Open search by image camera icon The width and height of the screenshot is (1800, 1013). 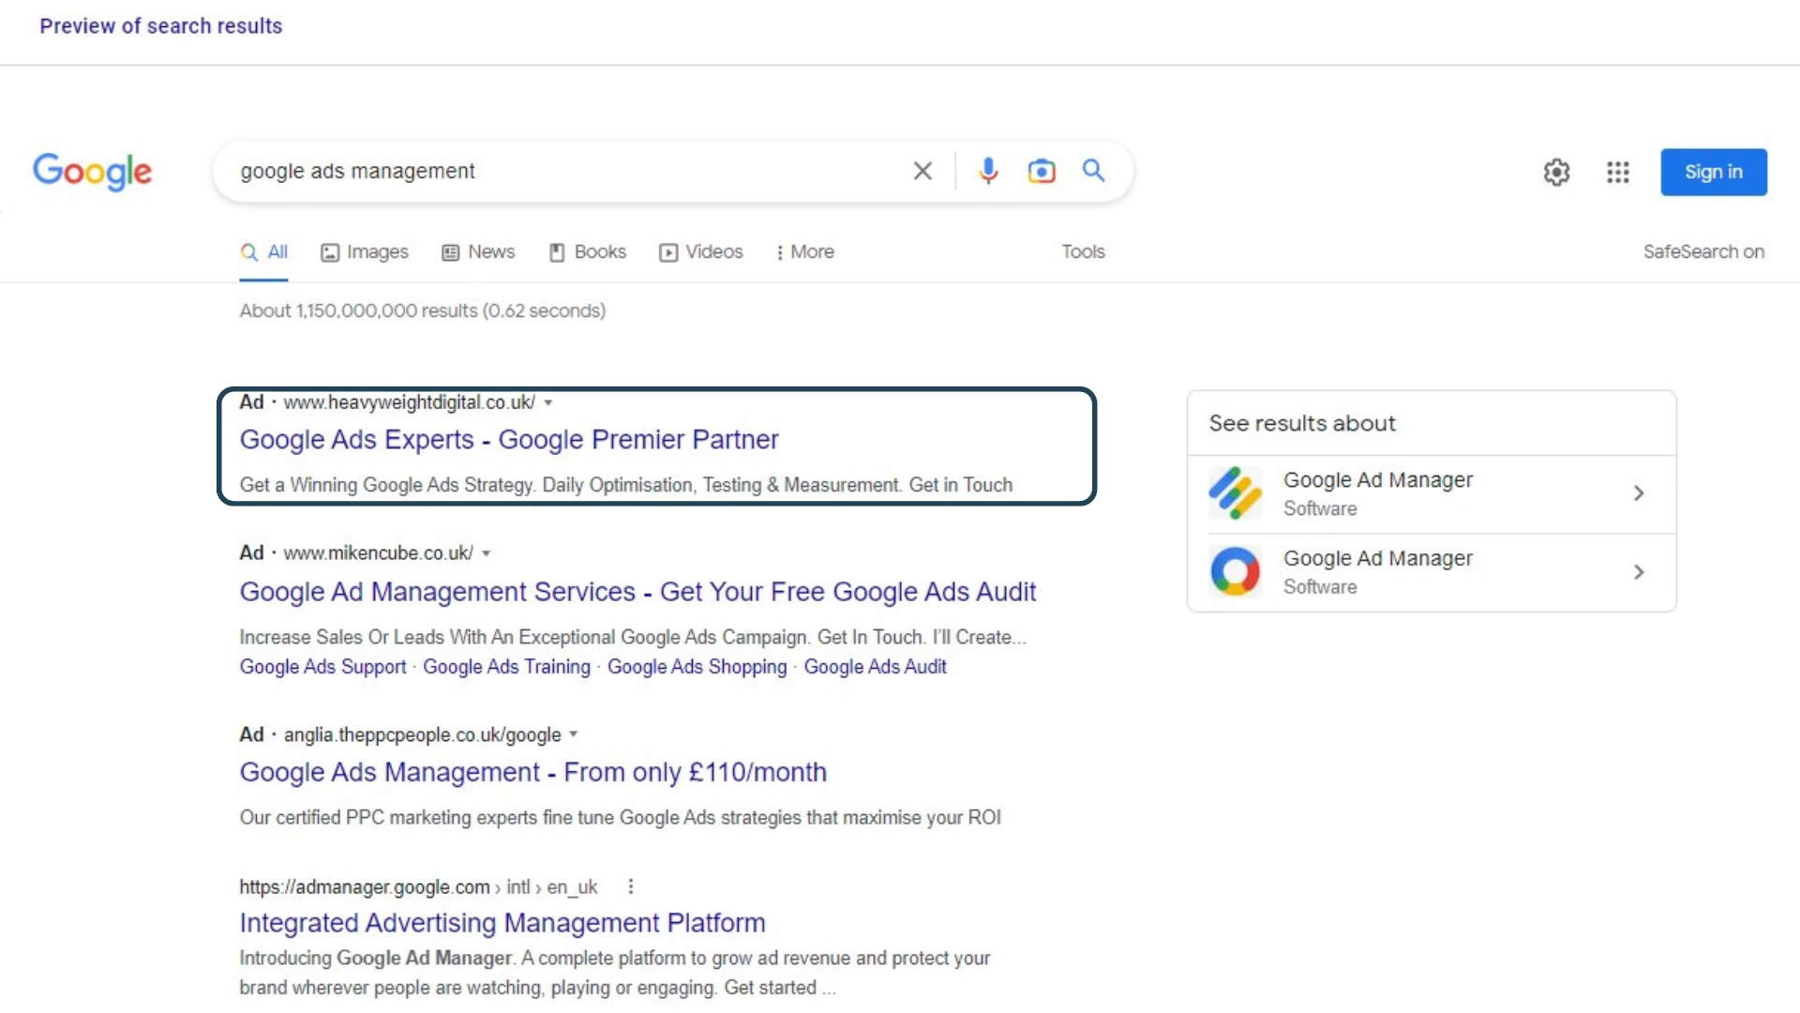pyautogui.click(x=1041, y=171)
